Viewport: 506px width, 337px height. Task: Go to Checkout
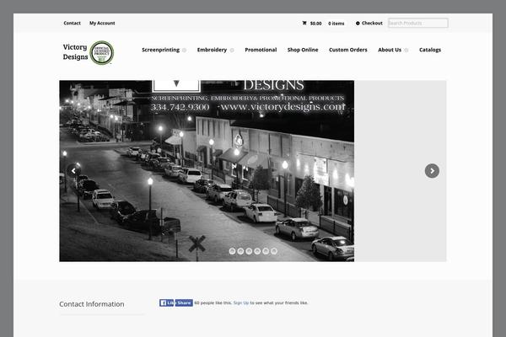click(372, 24)
